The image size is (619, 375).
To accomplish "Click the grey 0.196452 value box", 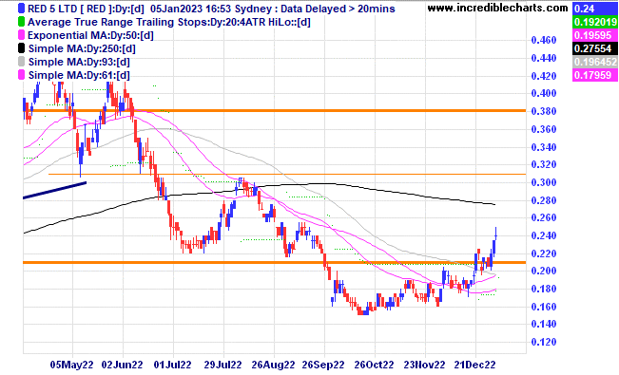I will pos(595,62).
